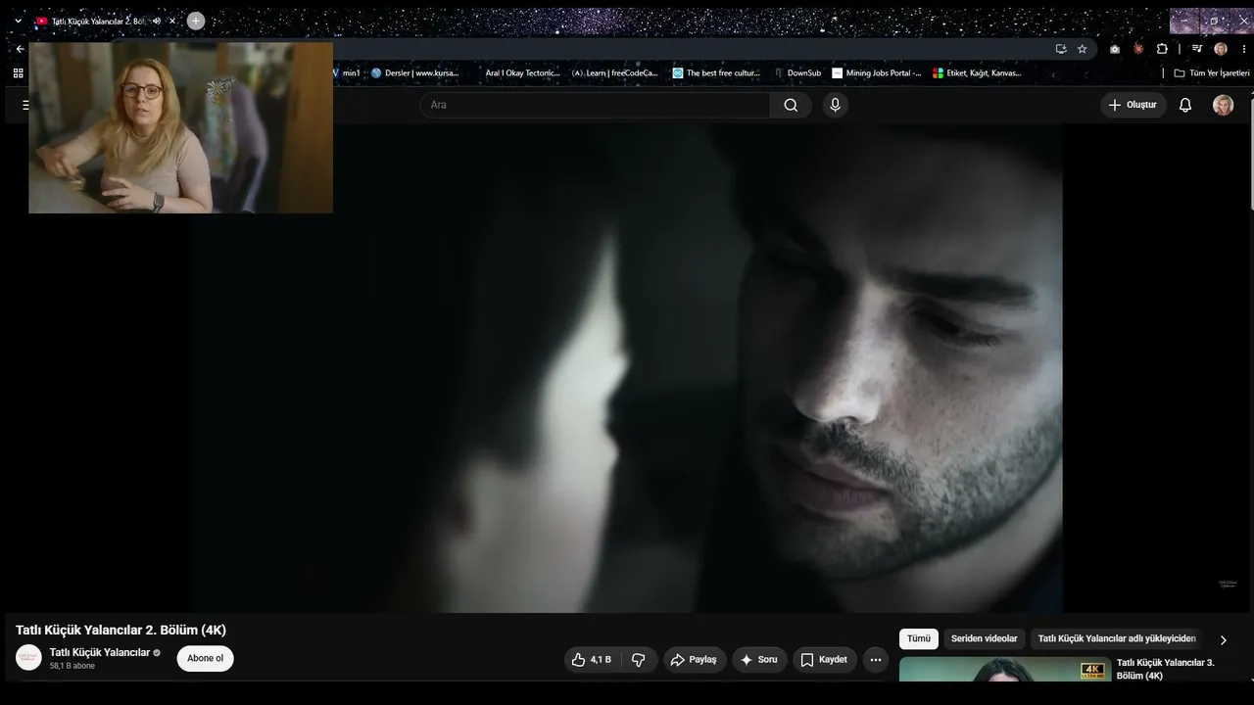Expand the tab search dropdown arrow

18,21
